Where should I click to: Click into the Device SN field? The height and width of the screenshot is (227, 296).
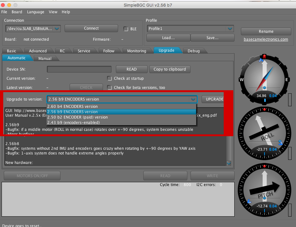click(x=79, y=69)
